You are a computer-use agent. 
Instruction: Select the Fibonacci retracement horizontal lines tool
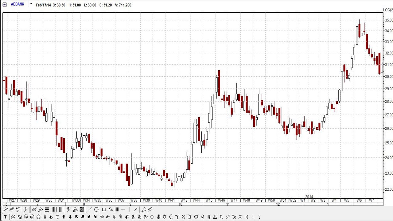[x=47, y=209]
